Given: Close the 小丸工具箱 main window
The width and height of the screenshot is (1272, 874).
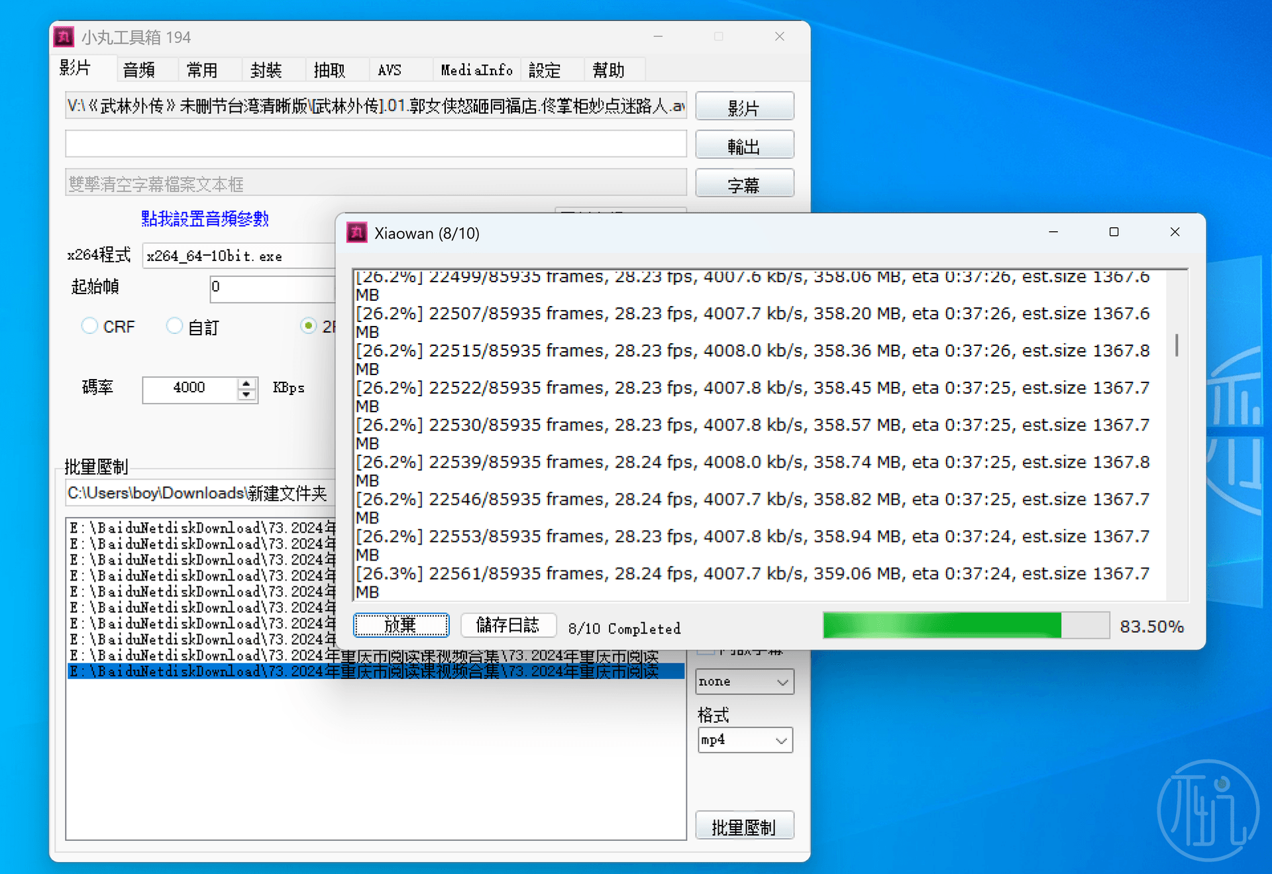Looking at the screenshot, I should click(780, 36).
